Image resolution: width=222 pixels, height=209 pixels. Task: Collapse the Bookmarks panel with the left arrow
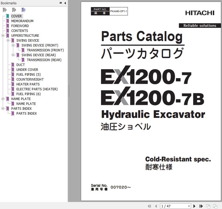pyautogui.click(x=65, y=3)
